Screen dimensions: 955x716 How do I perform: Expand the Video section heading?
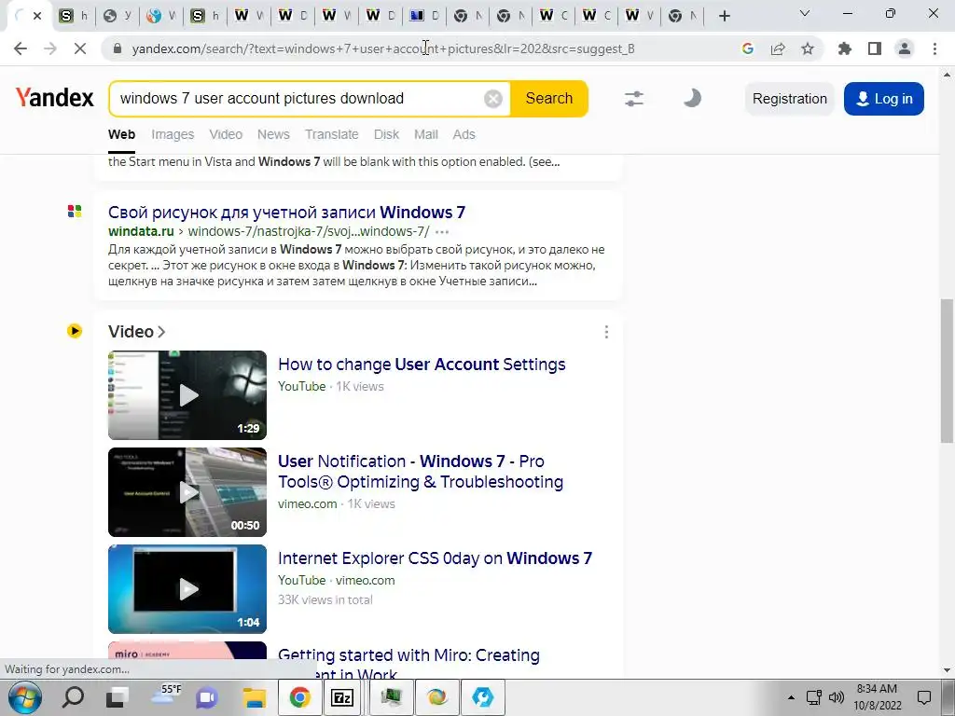tap(136, 332)
